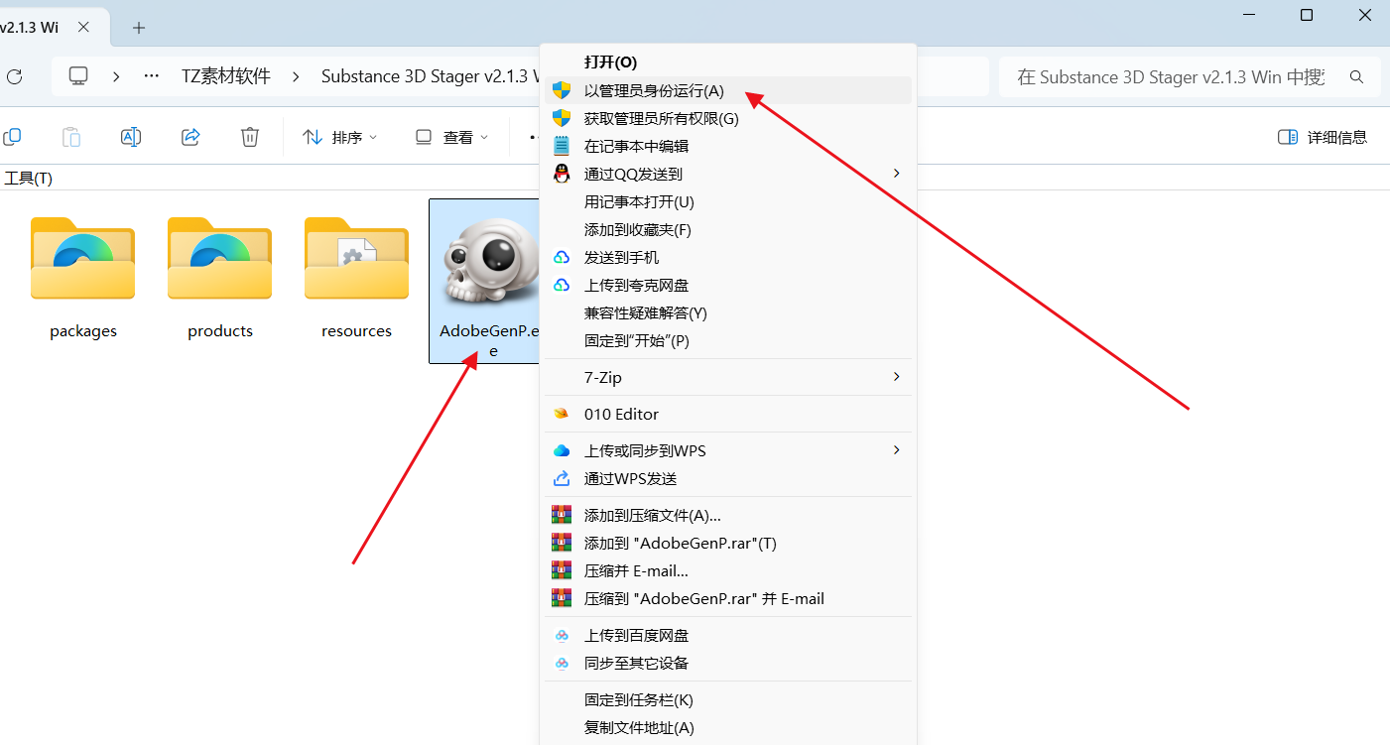Choose 添加到 "AdobeGenP.rar"(T)
The width and height of the screenshot is (1390, 745).
(728, 543)
